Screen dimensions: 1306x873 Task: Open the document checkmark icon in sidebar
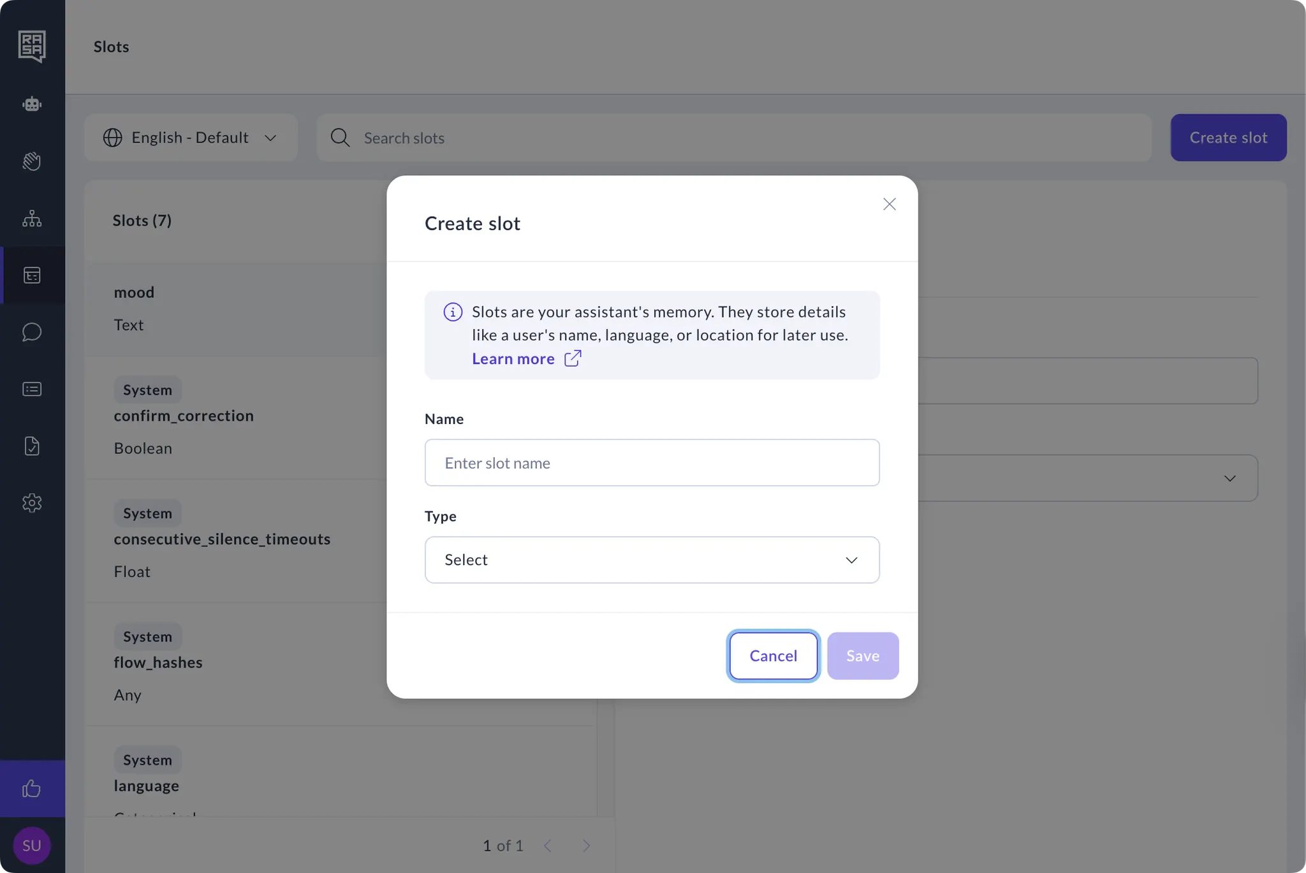(x=32, y=446)
